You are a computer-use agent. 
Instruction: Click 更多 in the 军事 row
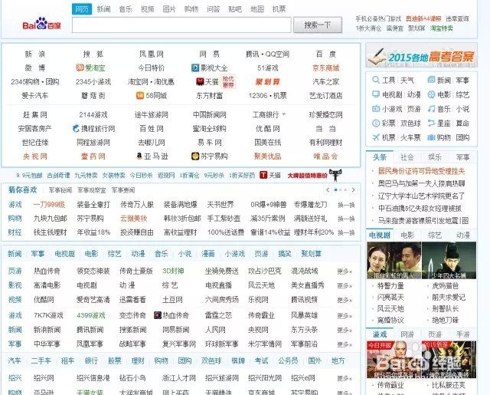[x=345, y=344]
